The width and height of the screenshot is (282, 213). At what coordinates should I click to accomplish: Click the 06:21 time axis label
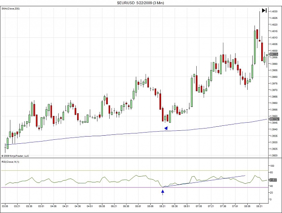162,206
